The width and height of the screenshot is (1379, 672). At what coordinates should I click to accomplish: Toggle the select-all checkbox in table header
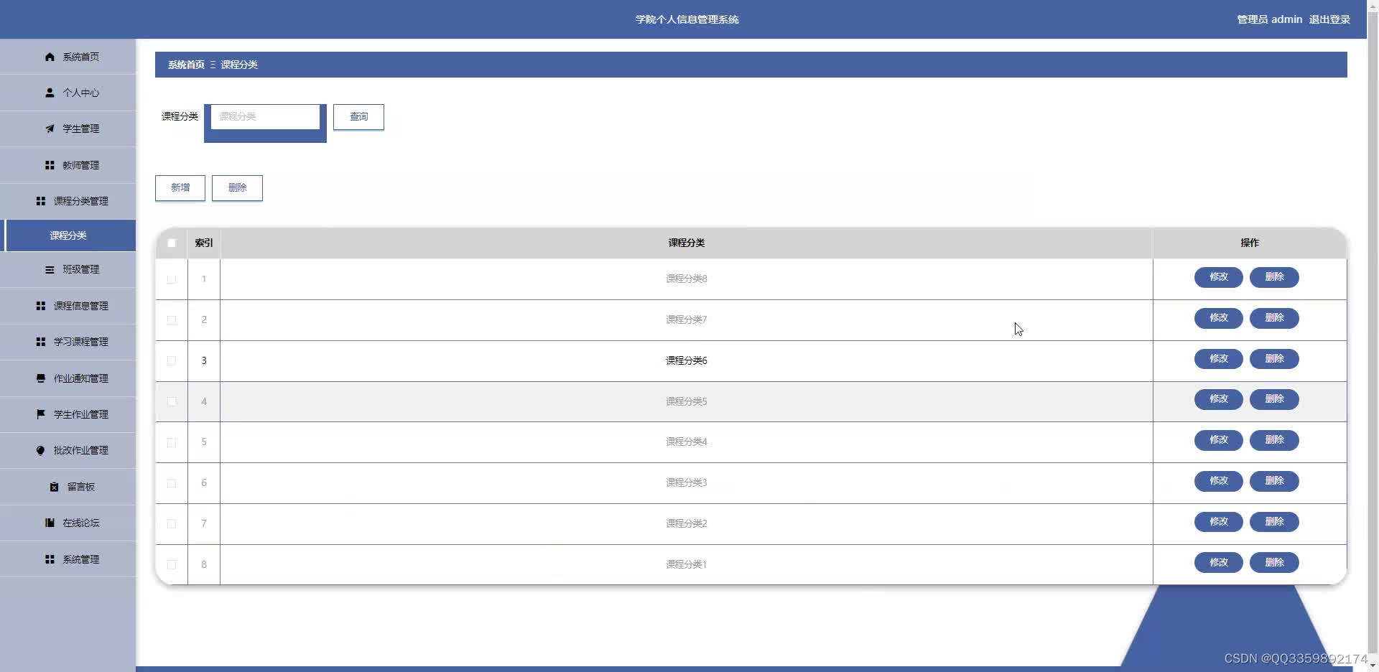(x=172, y=243)
